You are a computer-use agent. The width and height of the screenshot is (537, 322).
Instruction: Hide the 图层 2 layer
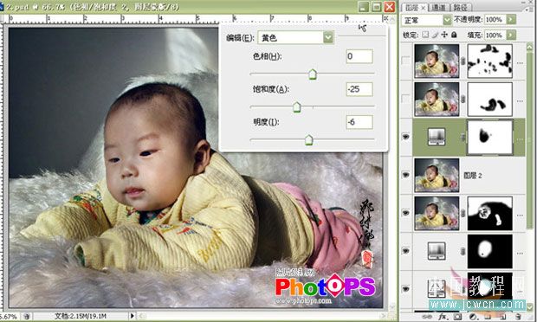click(x=406, y=175)
